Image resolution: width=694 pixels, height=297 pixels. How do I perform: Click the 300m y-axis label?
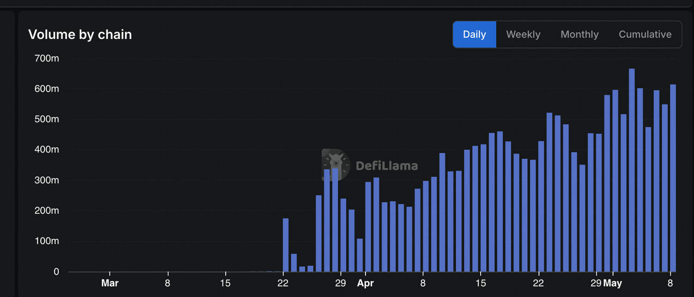[47, 180]
